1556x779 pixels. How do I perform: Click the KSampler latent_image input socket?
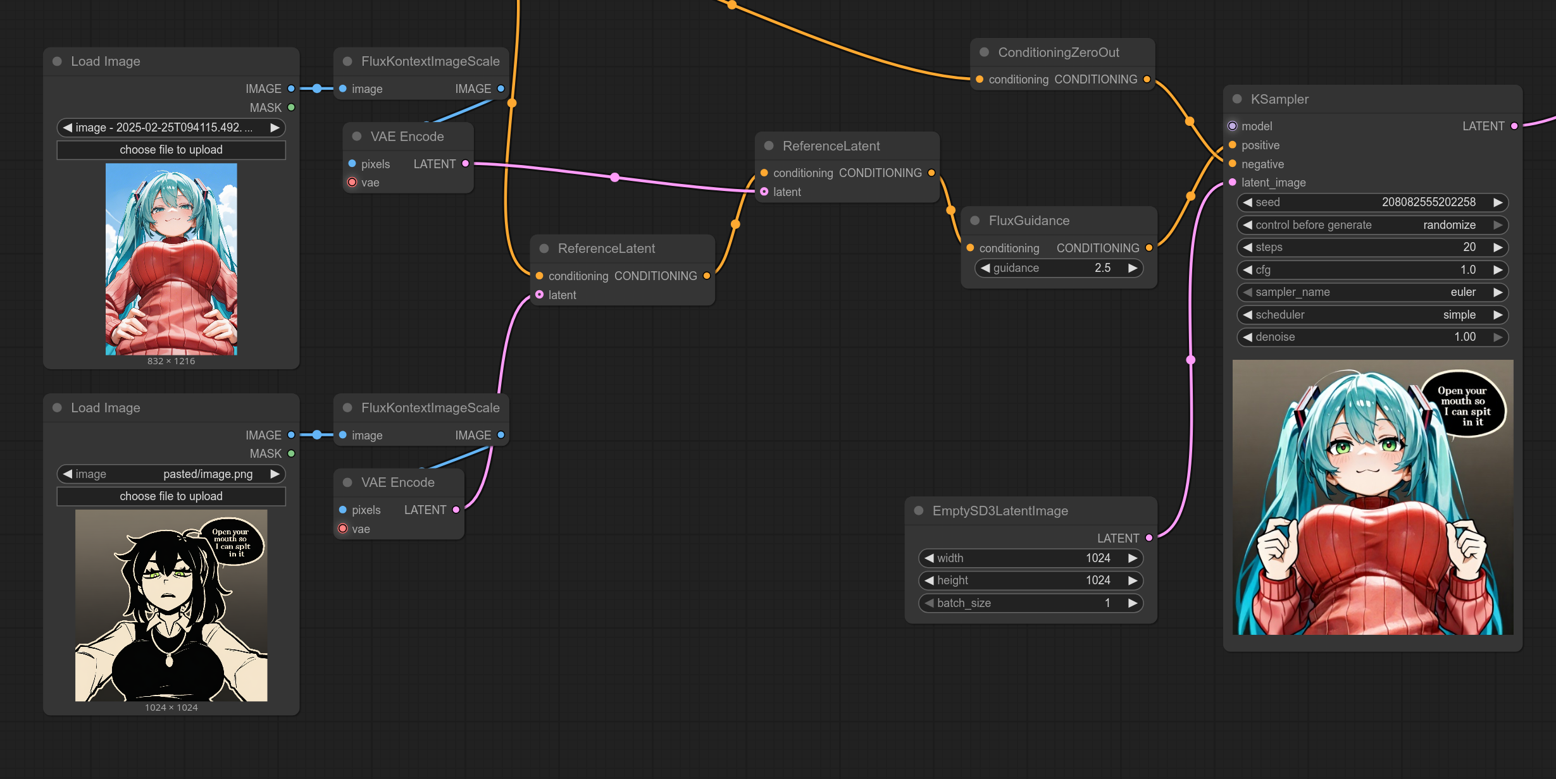pos(1232,183)
